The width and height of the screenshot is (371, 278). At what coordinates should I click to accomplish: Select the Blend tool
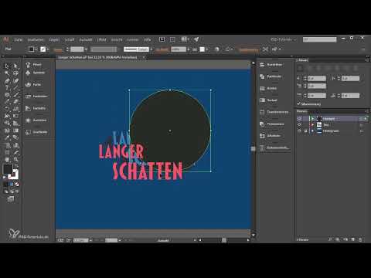(15, 137)
